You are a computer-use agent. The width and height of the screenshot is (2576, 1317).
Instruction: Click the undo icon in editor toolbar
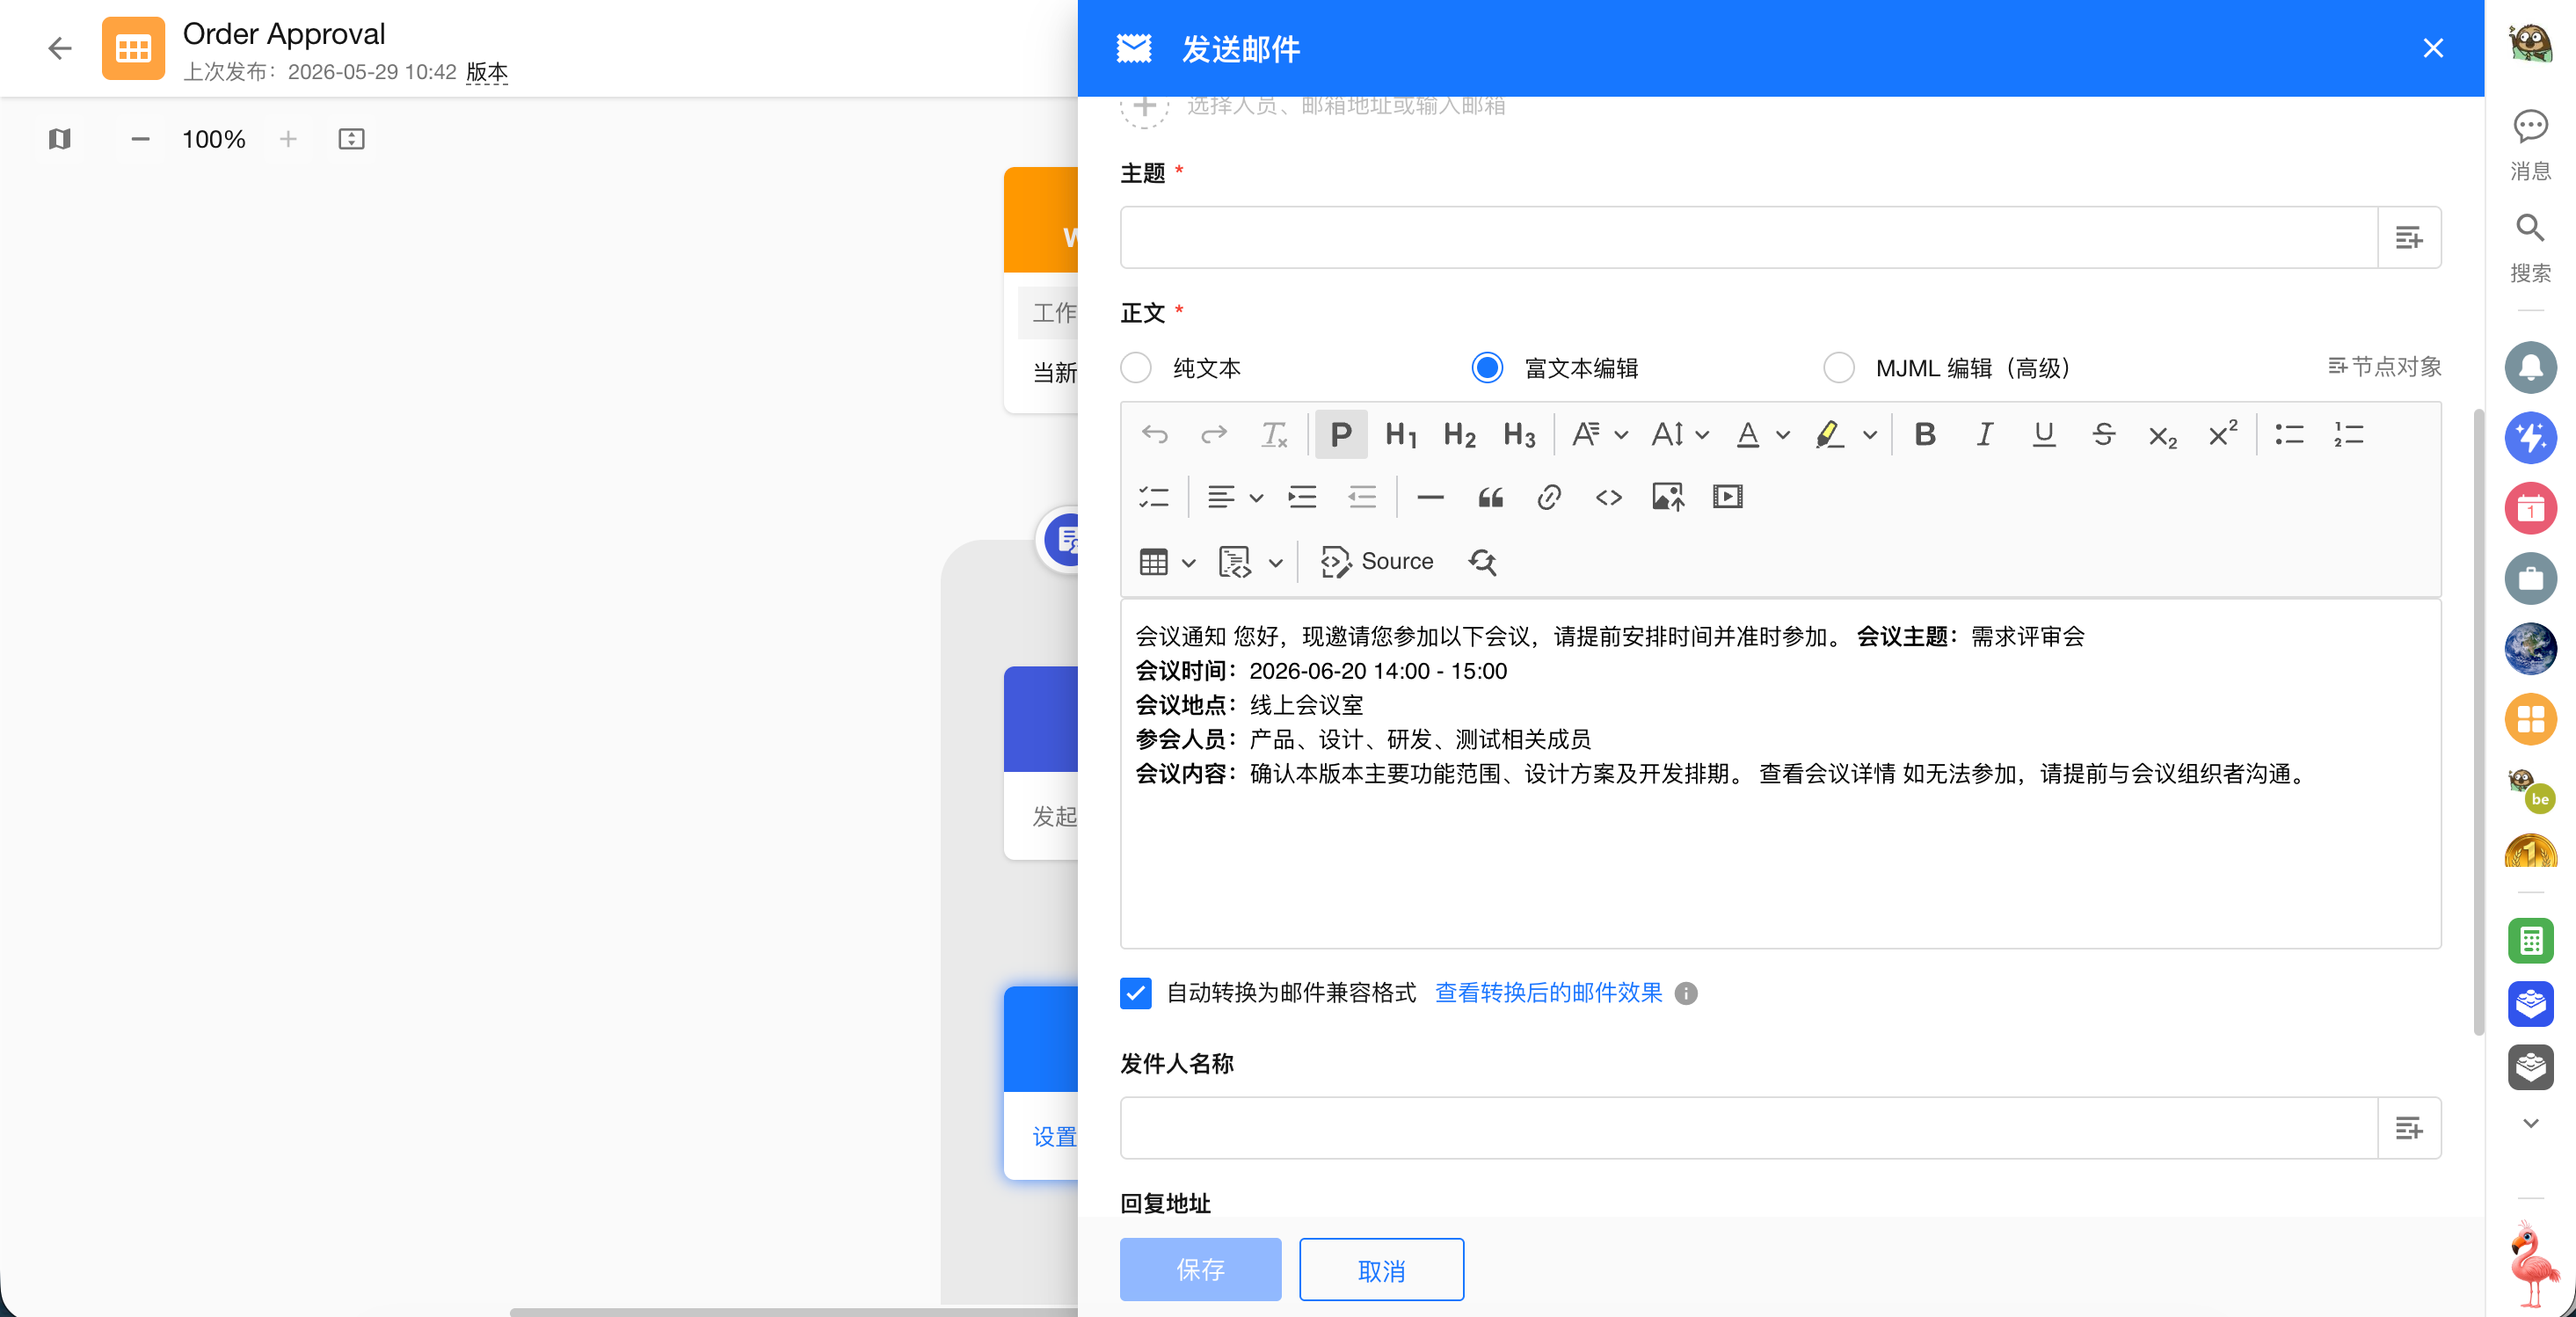click(x=1155, y=435)
